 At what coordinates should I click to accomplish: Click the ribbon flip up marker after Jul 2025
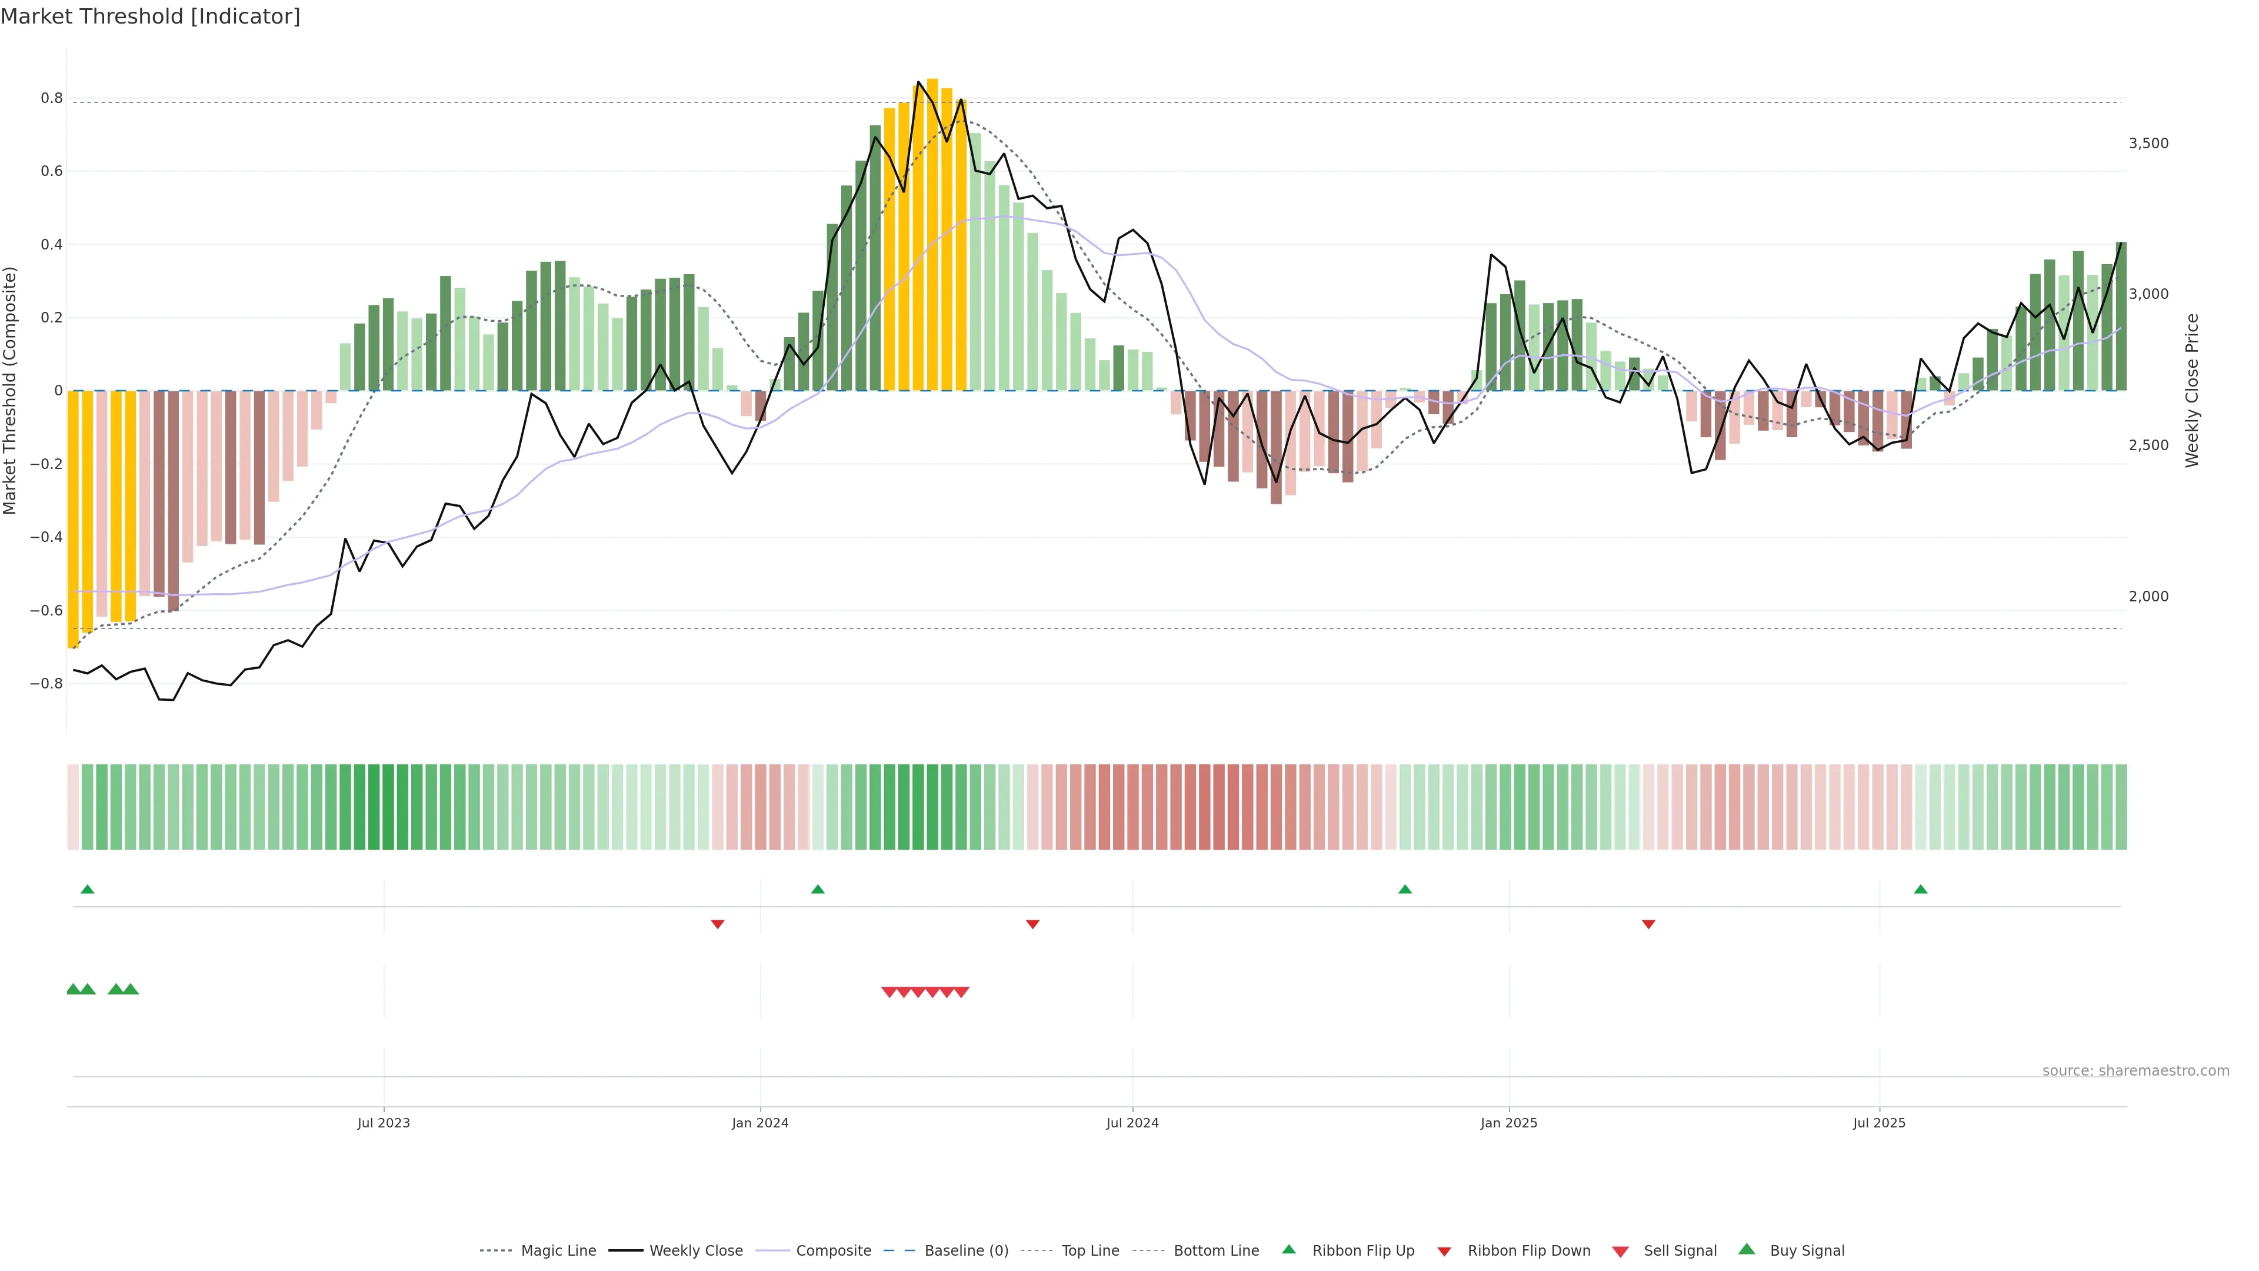click(x=1921, y=890)
